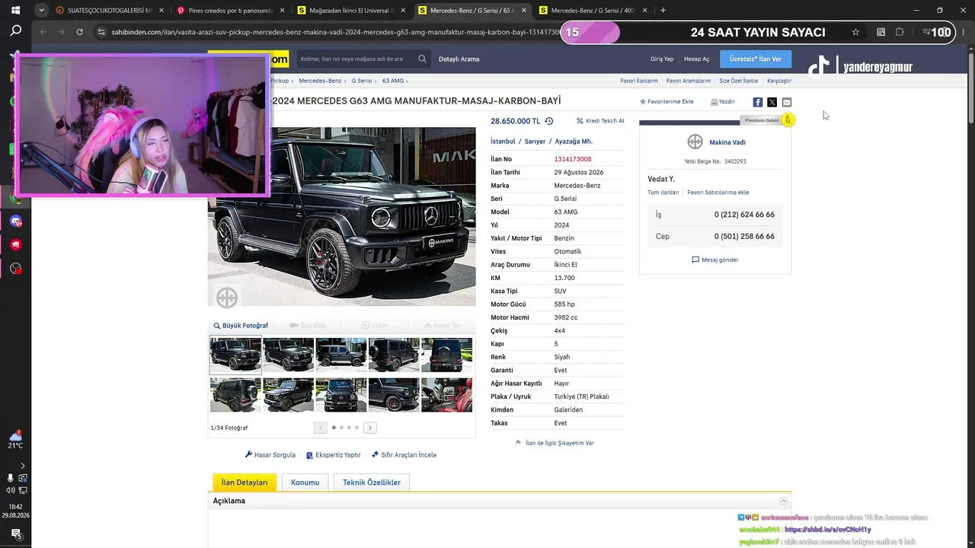Image resolution: width=975 pixels, height=548 pixels.
Task: Open the İstanbul location link
Action: point(503,142)
